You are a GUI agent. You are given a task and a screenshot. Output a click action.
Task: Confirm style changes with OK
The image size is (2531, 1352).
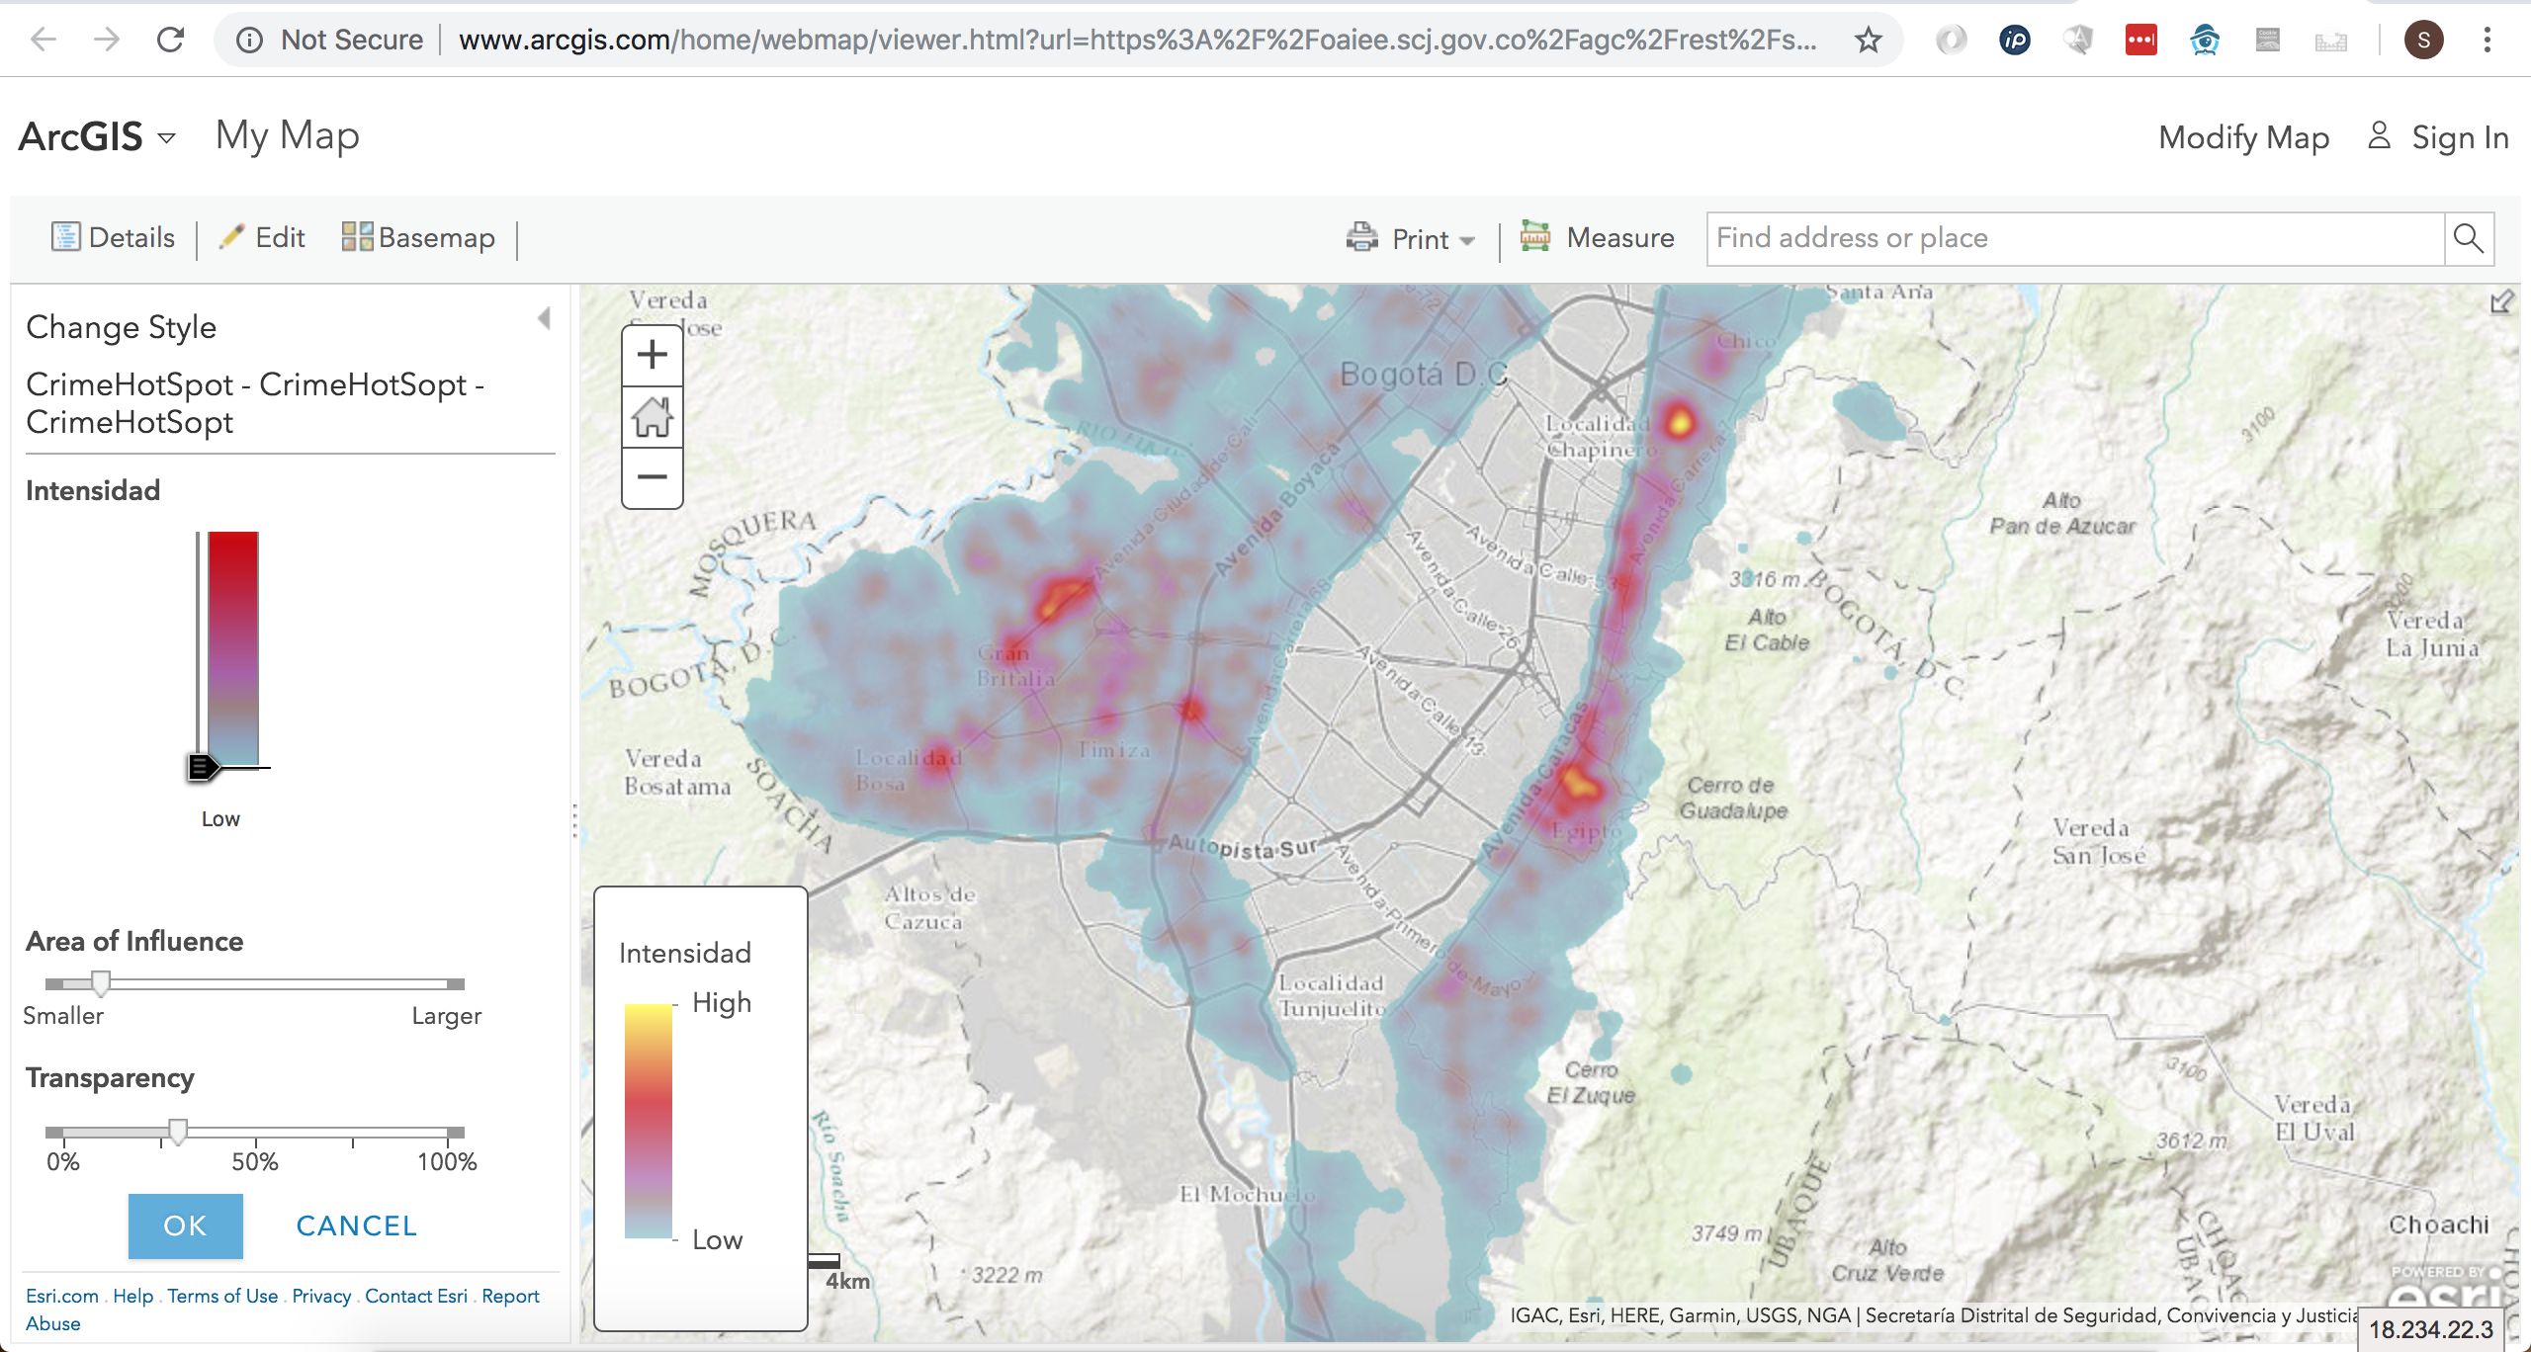point(186,1225)
